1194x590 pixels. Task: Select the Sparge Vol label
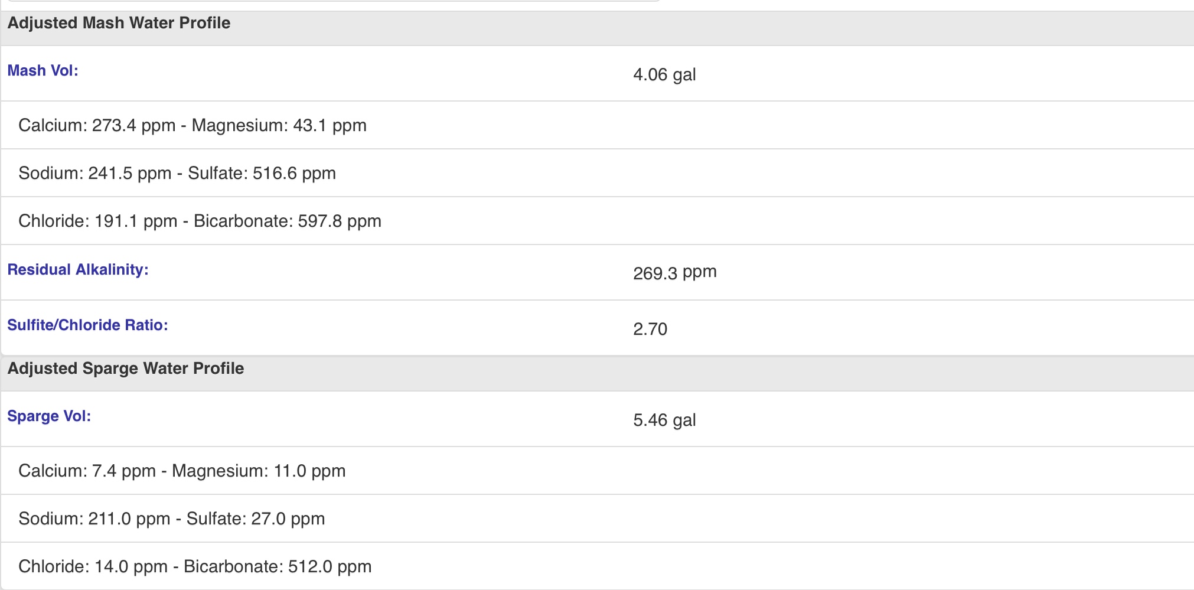pyautogui.click(x=49, y=416)
